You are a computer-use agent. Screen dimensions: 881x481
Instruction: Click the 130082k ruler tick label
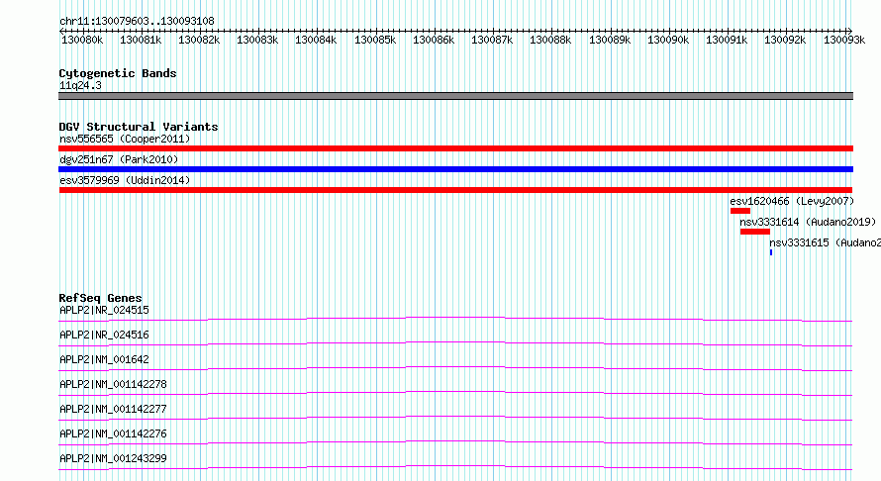(x=199, y=40)
